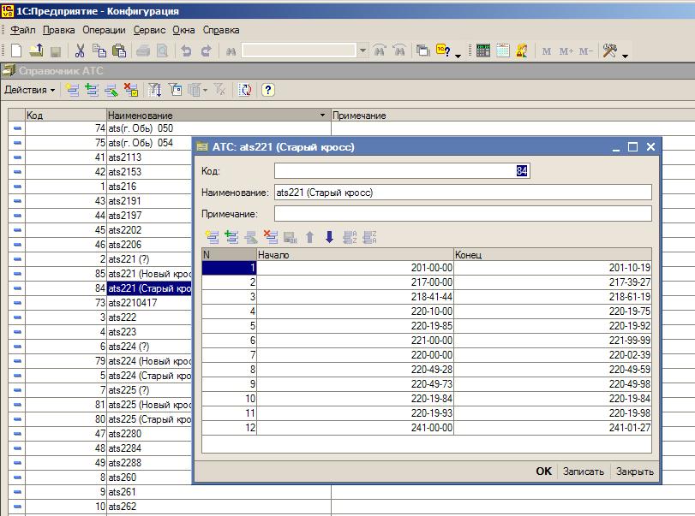The image size is (695, 516).
Task: Click the 217-00-00 start cell
Action: [x=356, y=282]
